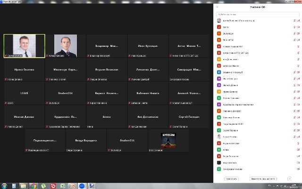
Task: Click the camera-off icon for Курдюмова Лариса
Action: click(x=299, y=104)
